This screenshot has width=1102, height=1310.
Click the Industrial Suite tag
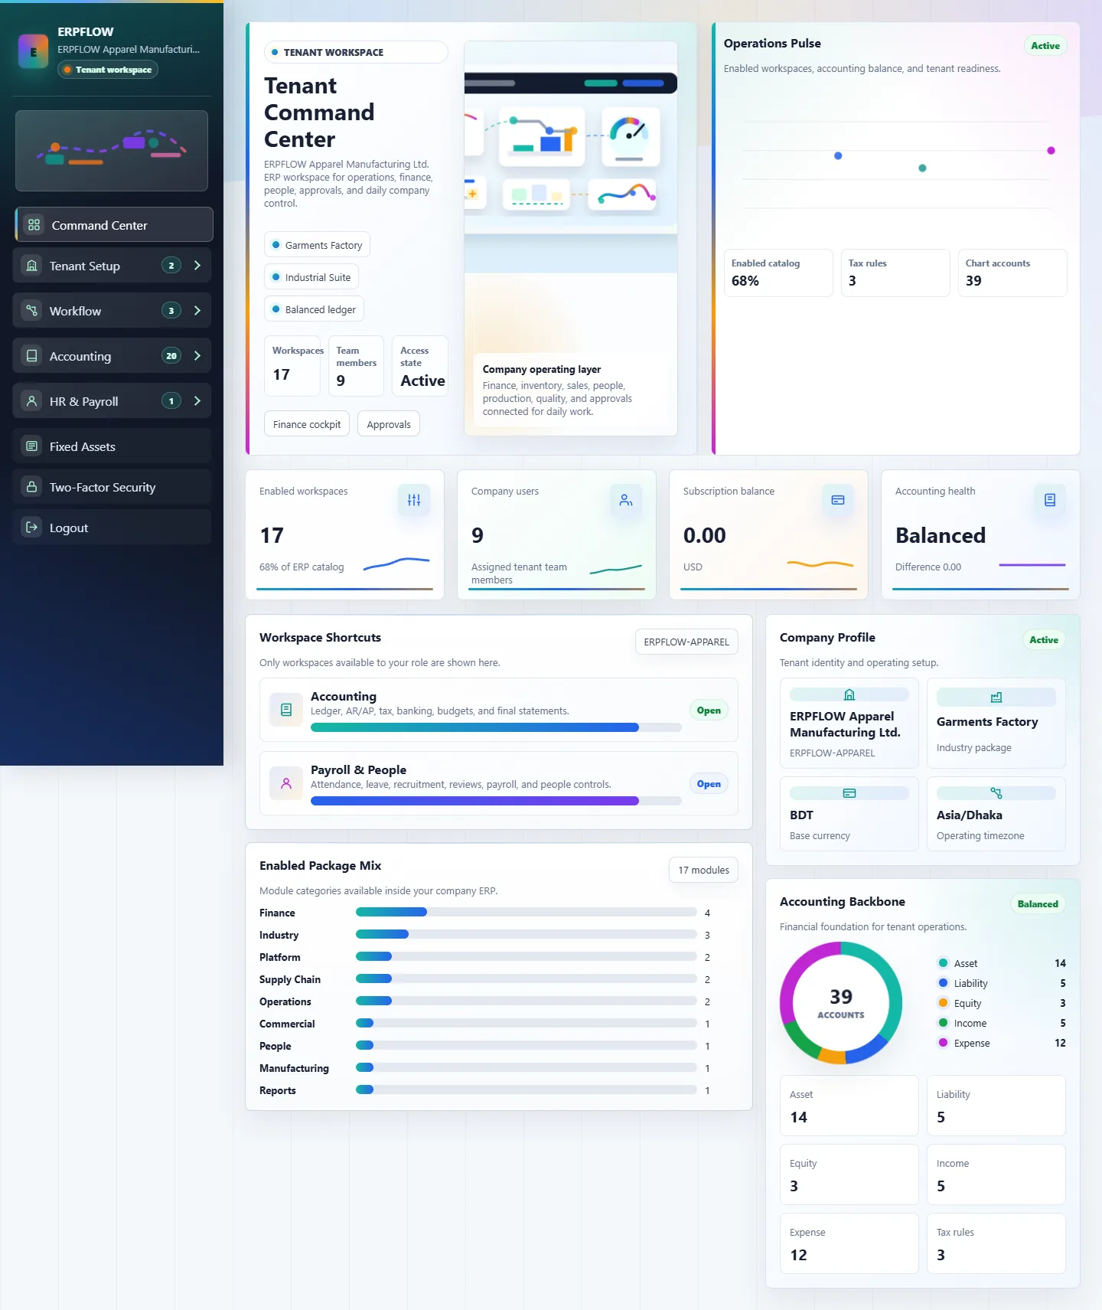tap(311, 277)
